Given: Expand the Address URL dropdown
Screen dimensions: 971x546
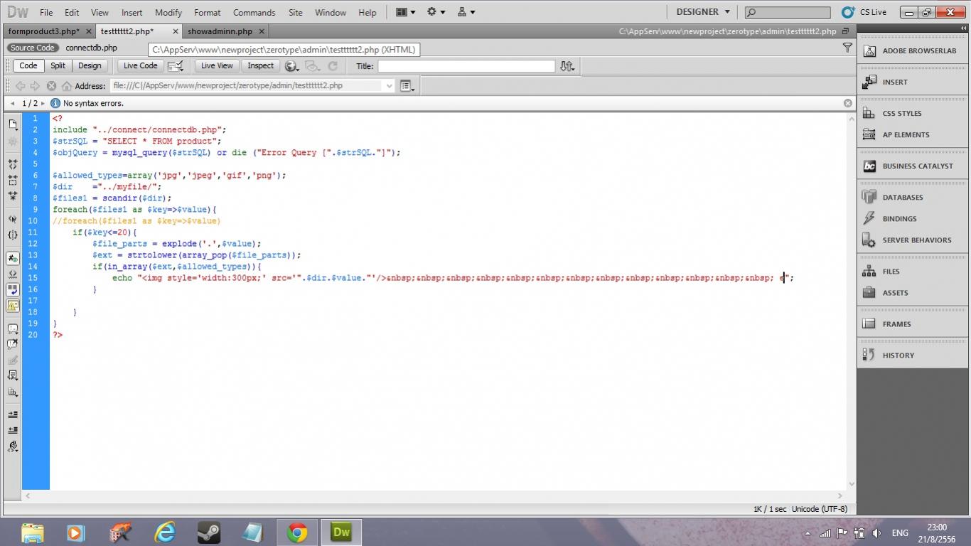Looking at the screenshot, I should (x=389, y=86).
